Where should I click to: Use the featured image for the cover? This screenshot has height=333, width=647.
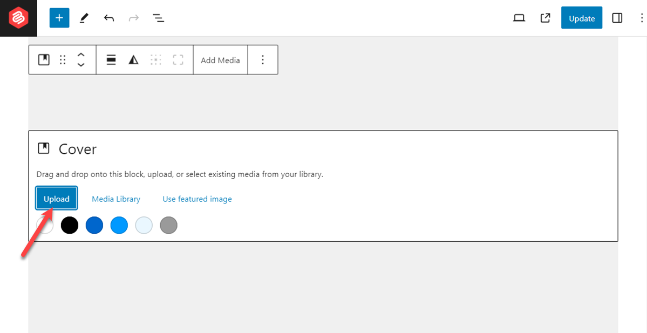pyautogui.click(x=197, y=199)
